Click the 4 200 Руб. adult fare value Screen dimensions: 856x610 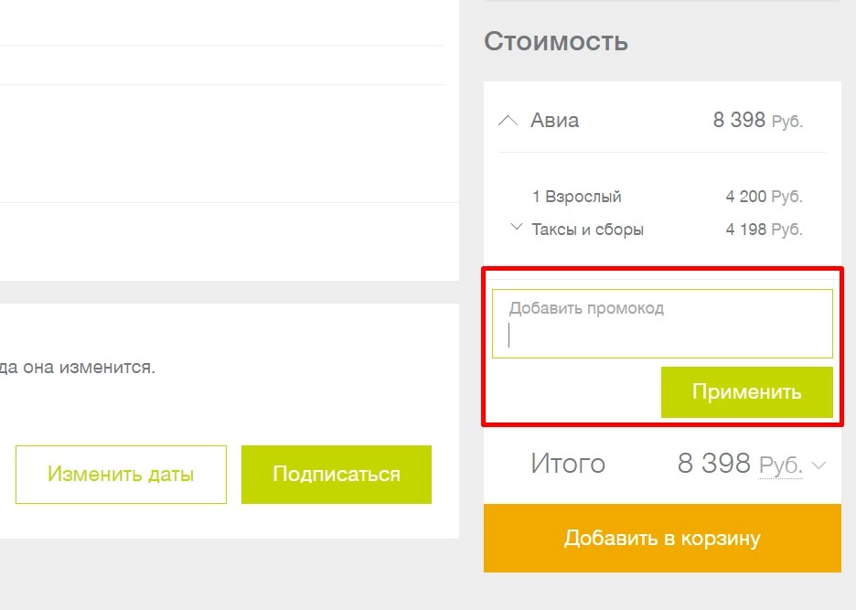point(765,197)
